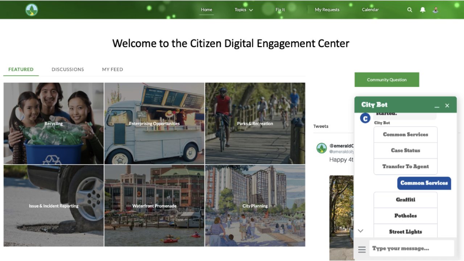Open the MY FEED tab
464x261 pixels.
[112, 69]
